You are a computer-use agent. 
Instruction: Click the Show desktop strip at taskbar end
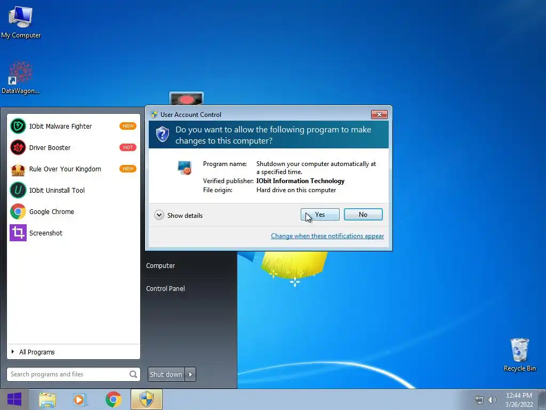(542, 399)
